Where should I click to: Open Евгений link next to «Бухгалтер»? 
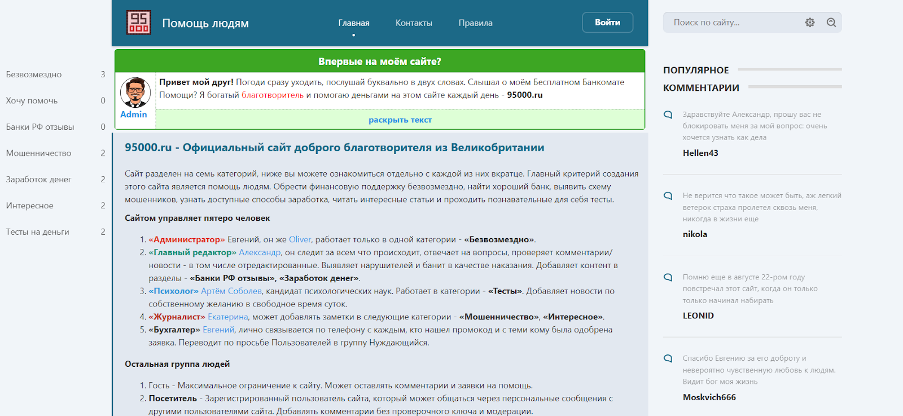218,330
